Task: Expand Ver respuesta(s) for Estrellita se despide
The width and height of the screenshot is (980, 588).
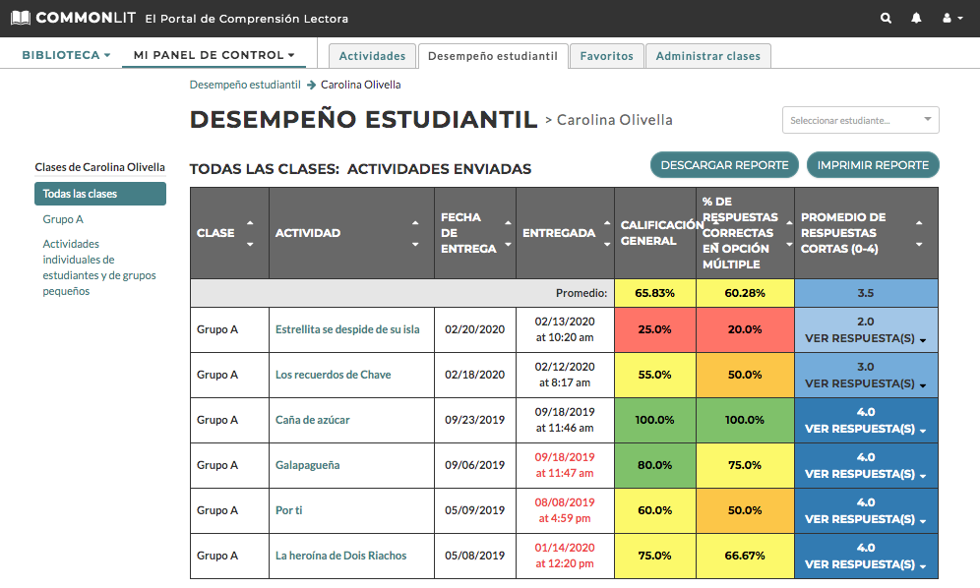Action: [866, 338]
